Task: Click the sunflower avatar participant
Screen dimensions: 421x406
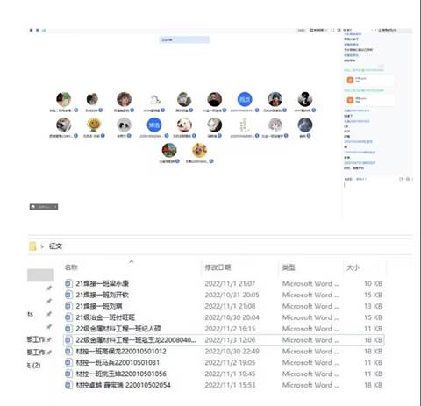Action: 94,125
